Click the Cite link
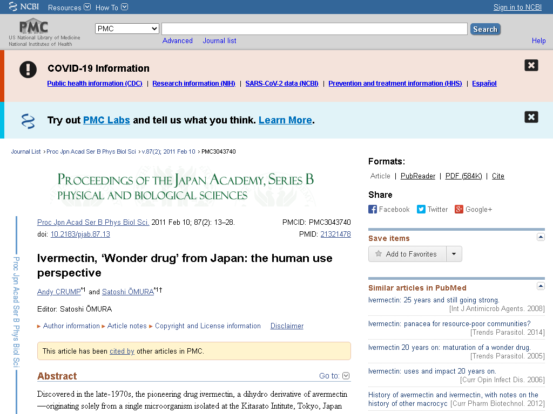553x414 pixels. pos(498,176)
